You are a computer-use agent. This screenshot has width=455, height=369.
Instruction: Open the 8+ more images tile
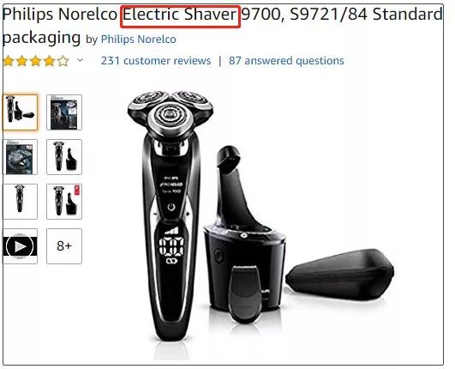tap(64, 246)
